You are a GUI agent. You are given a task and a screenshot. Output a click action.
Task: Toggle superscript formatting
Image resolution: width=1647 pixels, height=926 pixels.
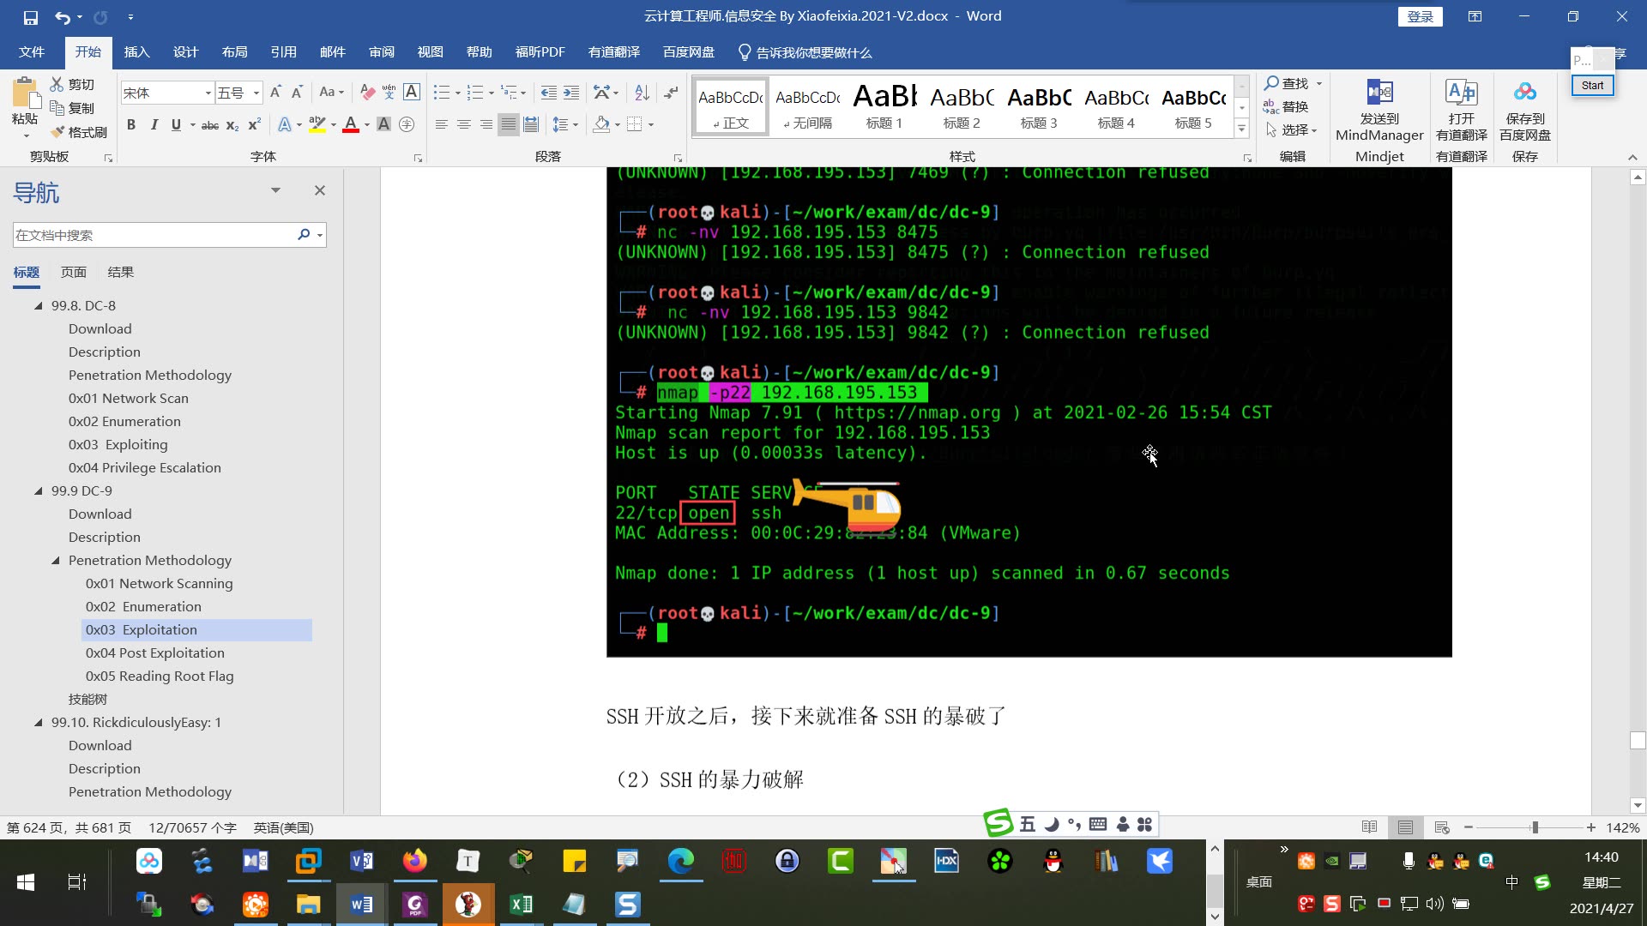(254, 125)
